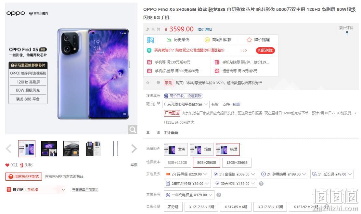Image resolution: width=361 pixels, height=214 pixels.
Task: Select the 雅白 color option
Action: coord(202,149)
